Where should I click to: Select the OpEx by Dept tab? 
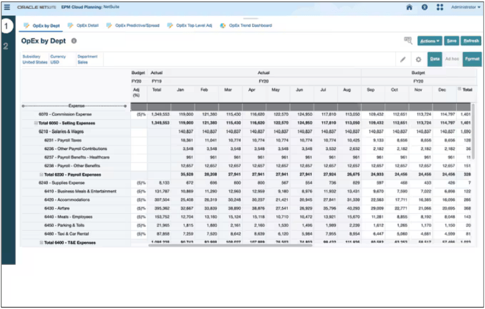pyautogui.click(x=41, y=26)
